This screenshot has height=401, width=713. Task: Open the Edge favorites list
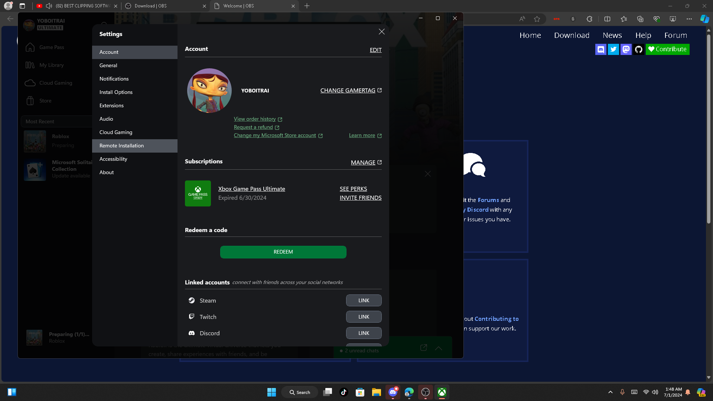pos(624,19)
